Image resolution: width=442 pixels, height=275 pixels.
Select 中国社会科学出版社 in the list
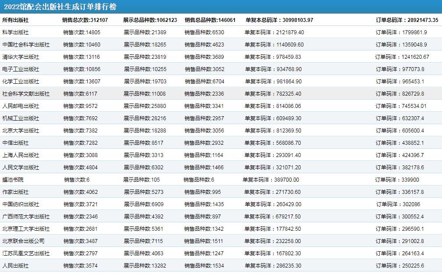point(26,45)
